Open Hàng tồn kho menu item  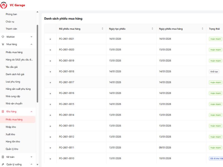point(13,142)
